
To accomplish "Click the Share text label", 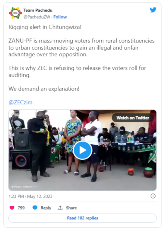I will click(71, 208).
